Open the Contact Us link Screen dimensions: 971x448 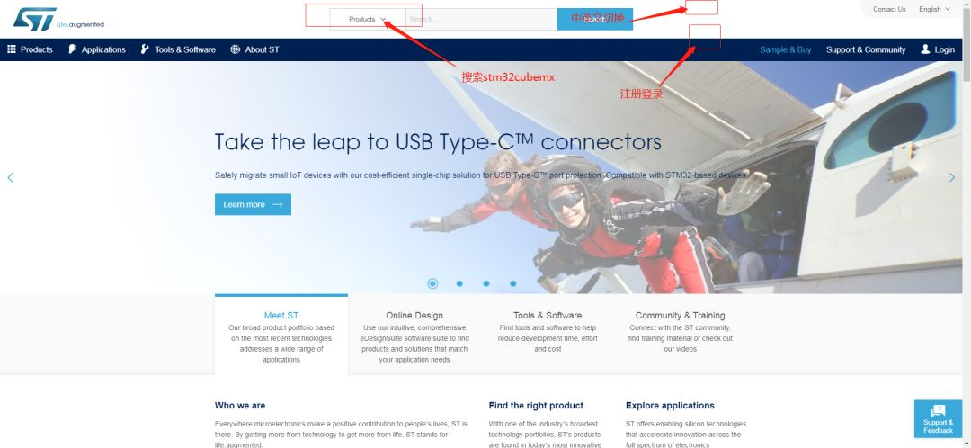(889, 9)
